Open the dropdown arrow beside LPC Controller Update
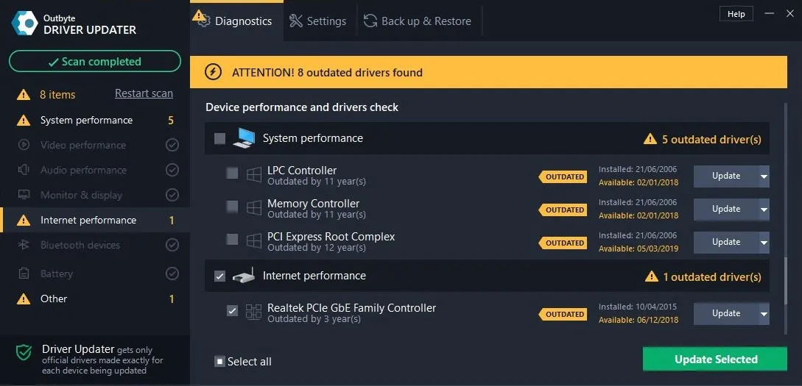802x386 pixels. 764,176
